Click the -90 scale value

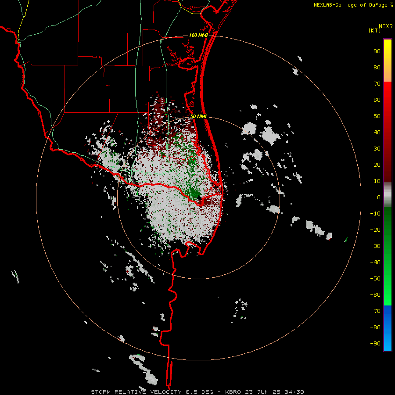point(375,344)
